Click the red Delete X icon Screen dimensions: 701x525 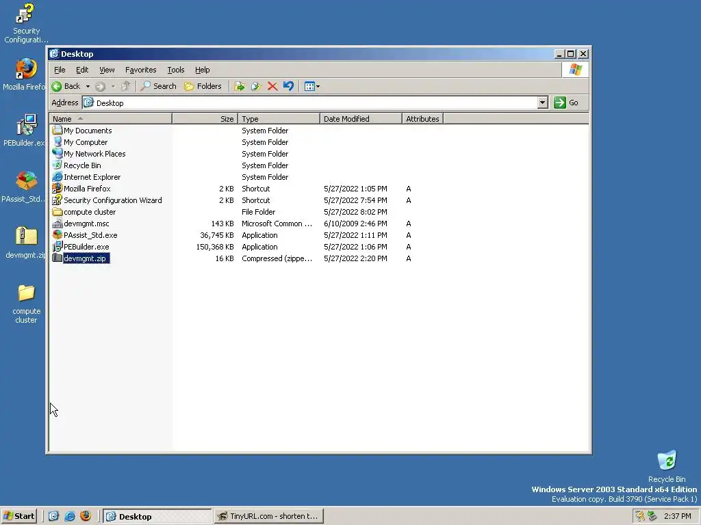click(272, 86)
